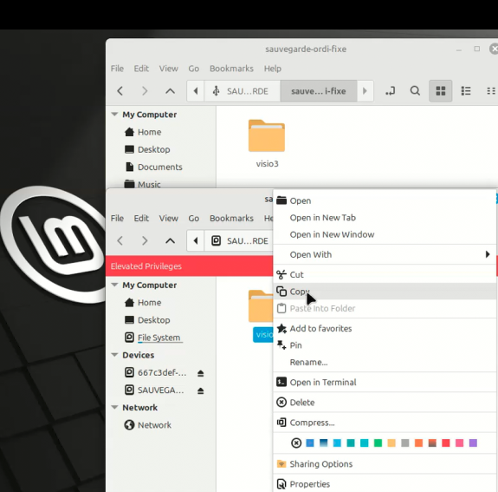Switch to icon view in top window
The image size is (498, 492).
click(441, 91)
